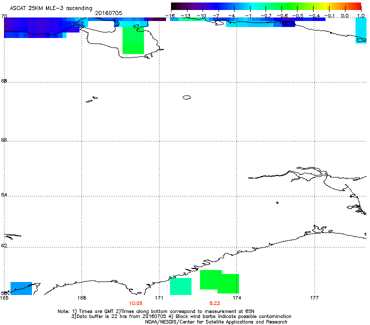Image resolution: width=370 pixels, height=325 pixels.
Task: Click the 0.0 color scale label
Action: pyautogui.click(x=345, y=16)
